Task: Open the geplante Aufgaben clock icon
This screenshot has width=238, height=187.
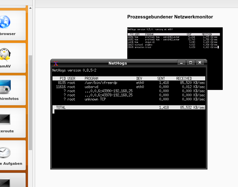Action: (x=5, y=152)
